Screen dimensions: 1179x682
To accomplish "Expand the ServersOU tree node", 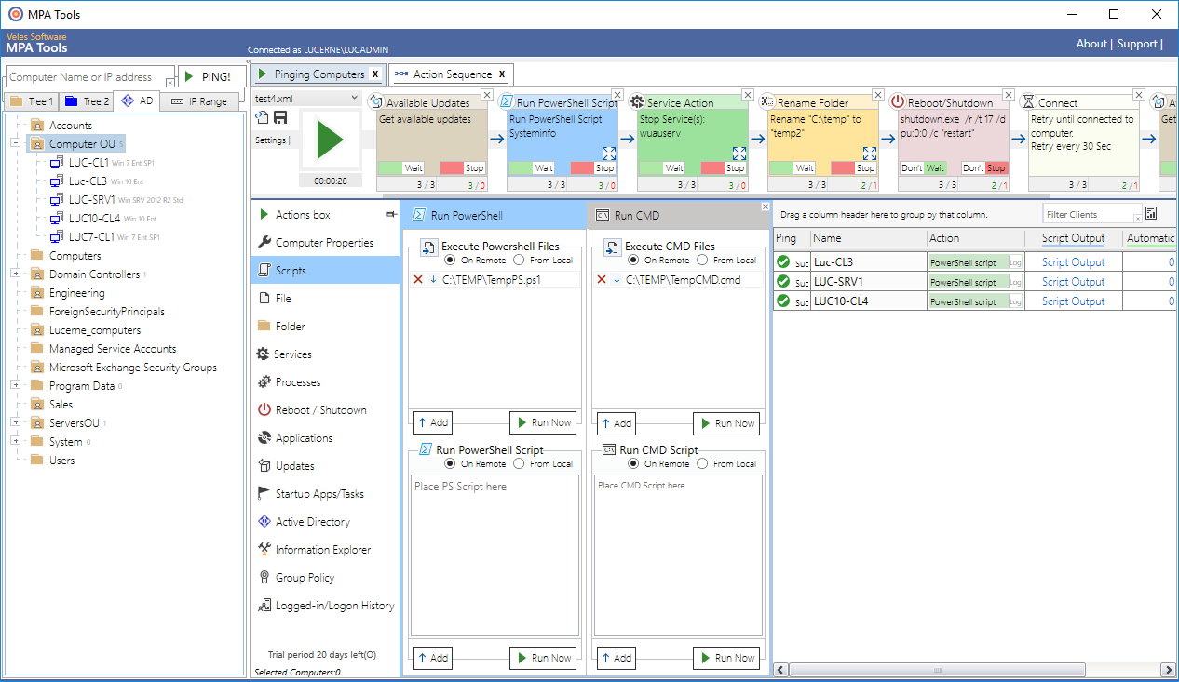I will pyautogui.click(x=15, y=422).
